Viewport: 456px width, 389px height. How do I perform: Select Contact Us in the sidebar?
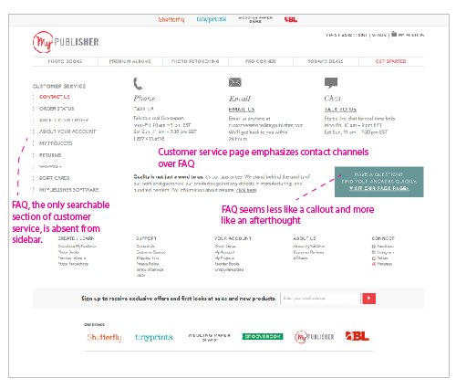point(55,97)
